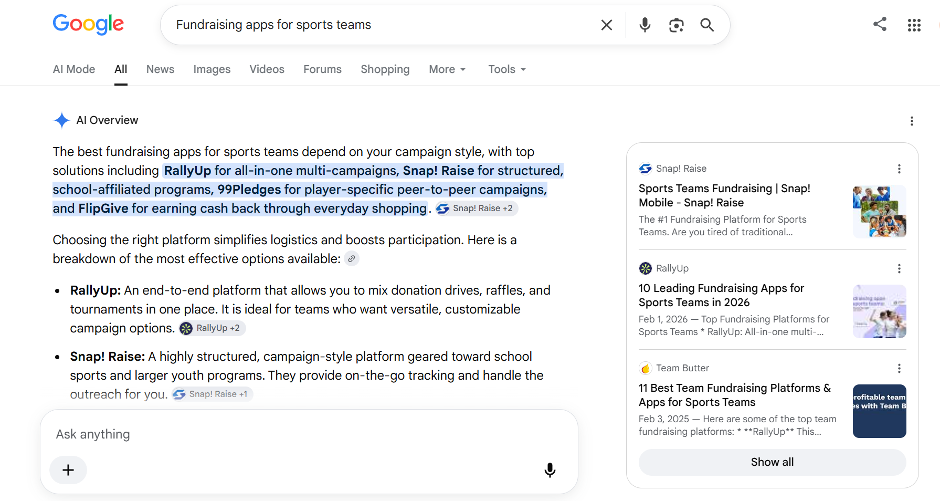Click the 'AI Overview' heading text
This screenshot has width=940, height=501.
(x=108, y=120)
